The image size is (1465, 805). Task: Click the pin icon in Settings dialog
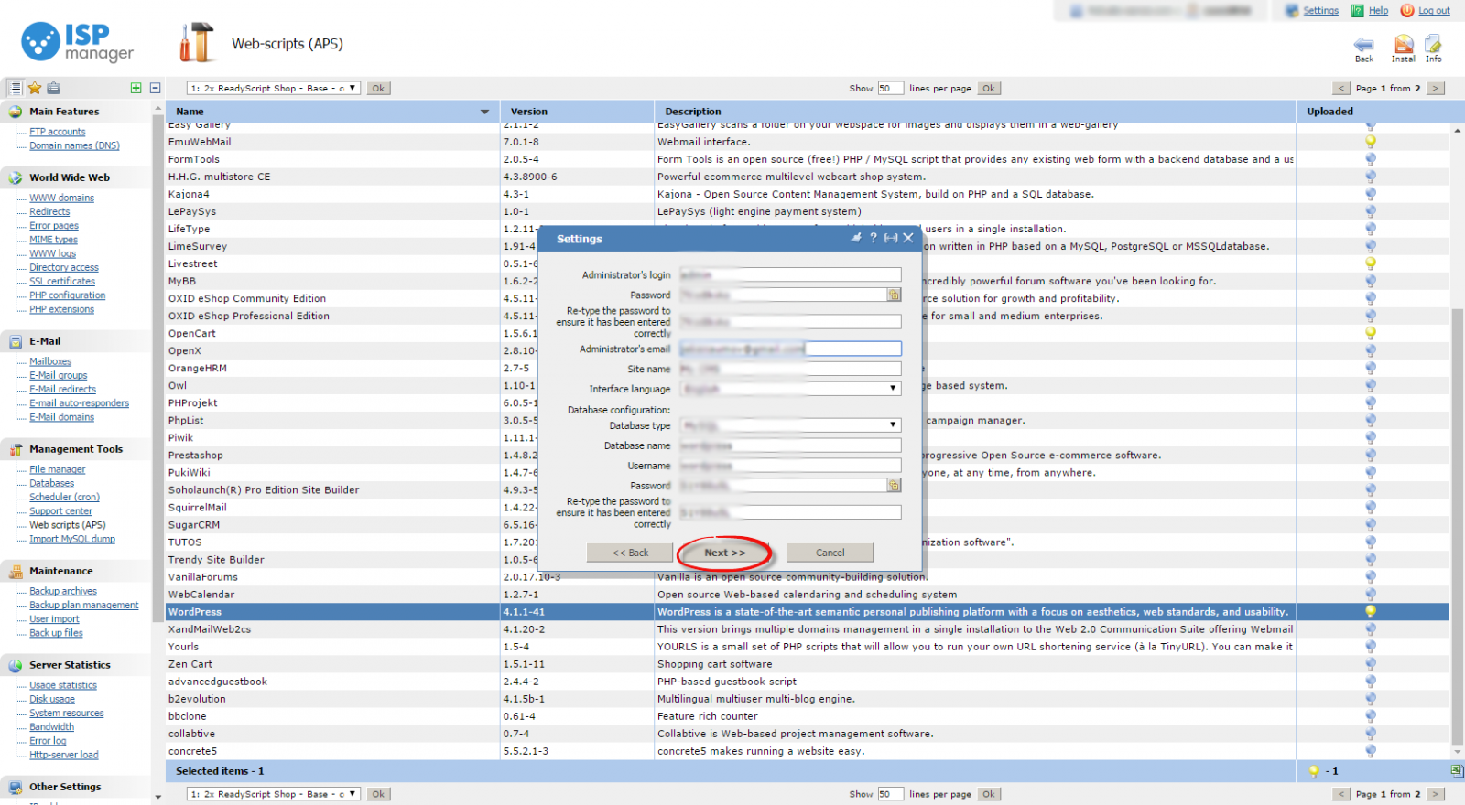coord(856,238)
